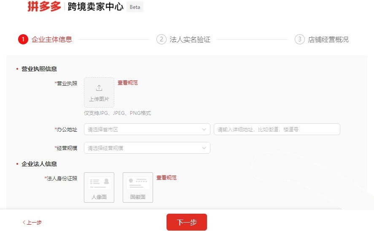
Task: Expand the business scale dropdown (请选择经营规模)
Action: 143,148
